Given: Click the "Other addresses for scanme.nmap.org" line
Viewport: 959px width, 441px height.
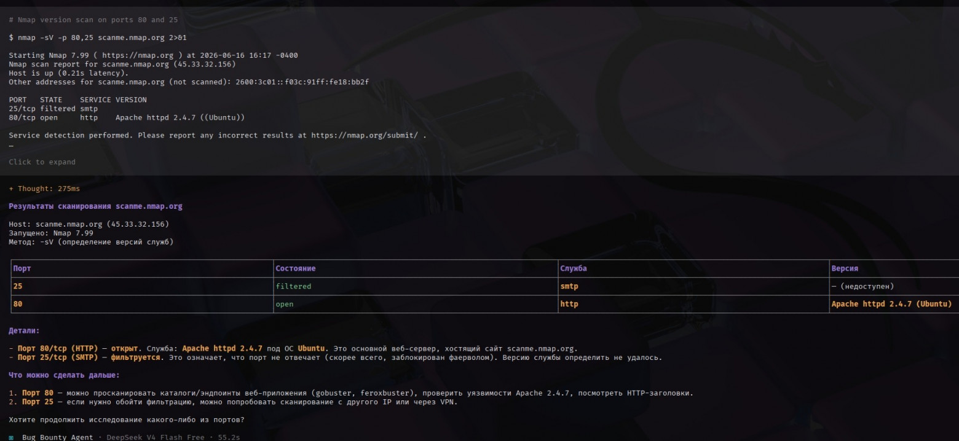Looking at the screenshot, I should coord(189,82).
